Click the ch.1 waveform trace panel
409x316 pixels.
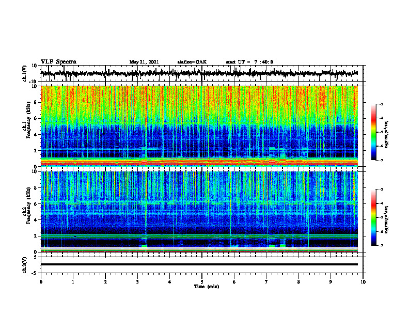pos(202,73)
